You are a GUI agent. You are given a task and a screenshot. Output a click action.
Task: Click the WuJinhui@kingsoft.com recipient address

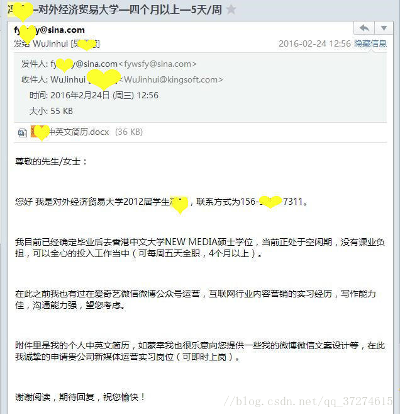171,79
